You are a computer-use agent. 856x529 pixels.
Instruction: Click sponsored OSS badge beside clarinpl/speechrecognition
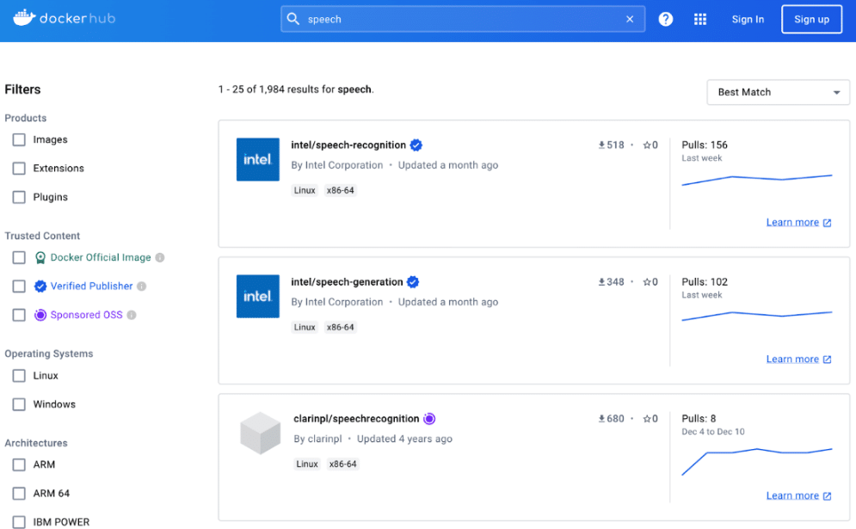[x=429, y=419]
